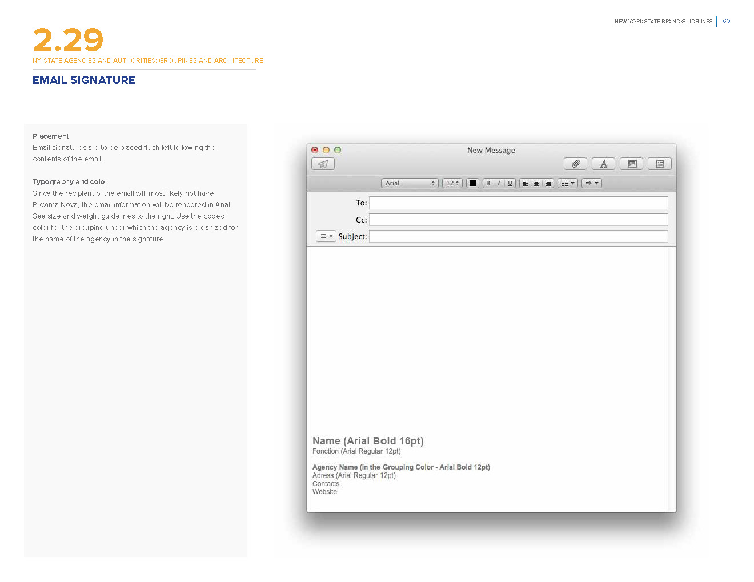The height and width of the screenshot is (582, 754).
Task: Close the New Message window
Action: pyautogui.click(x=315, y=150)
